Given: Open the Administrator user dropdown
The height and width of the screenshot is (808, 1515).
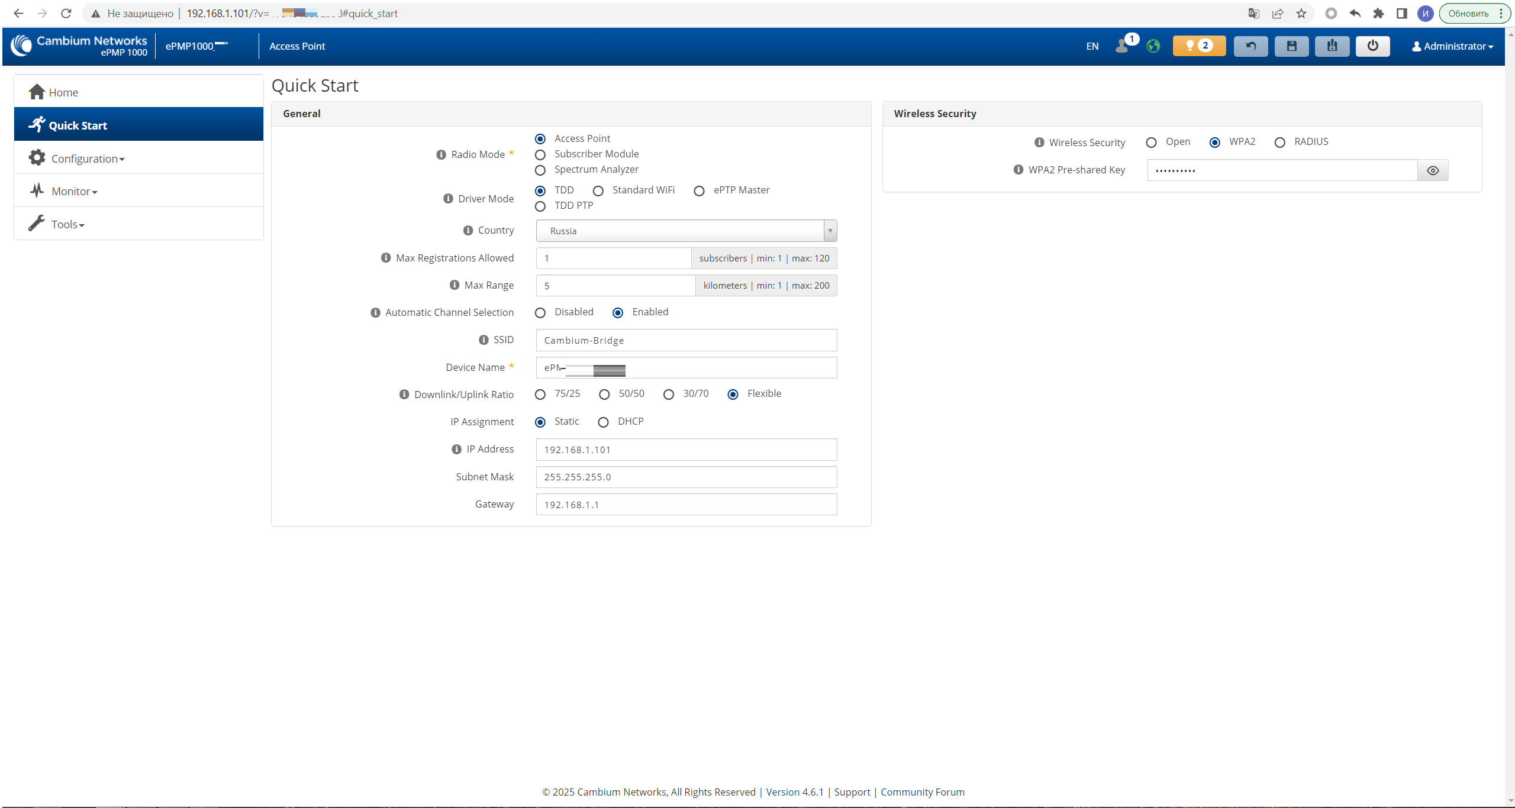Looking at the screenshot, I should [x=1452, y=46].
